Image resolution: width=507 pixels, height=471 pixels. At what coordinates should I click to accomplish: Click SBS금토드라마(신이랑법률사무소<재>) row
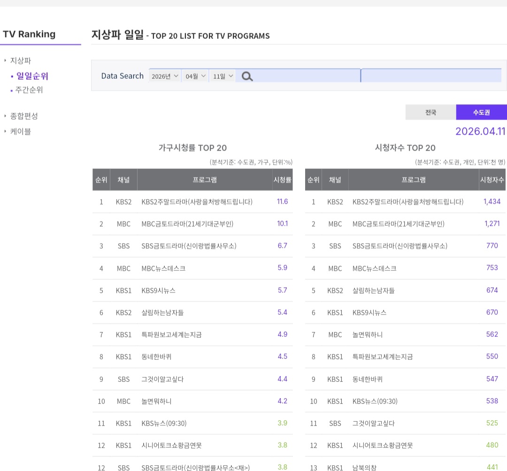[192, 467]
